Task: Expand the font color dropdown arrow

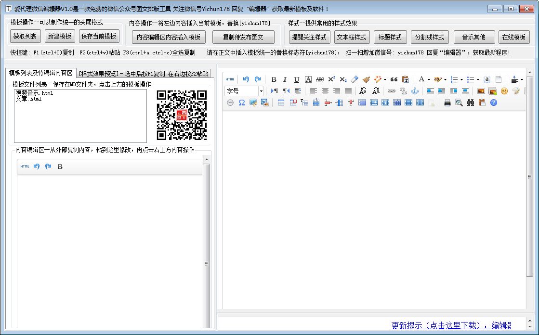Action: [429, 80]
